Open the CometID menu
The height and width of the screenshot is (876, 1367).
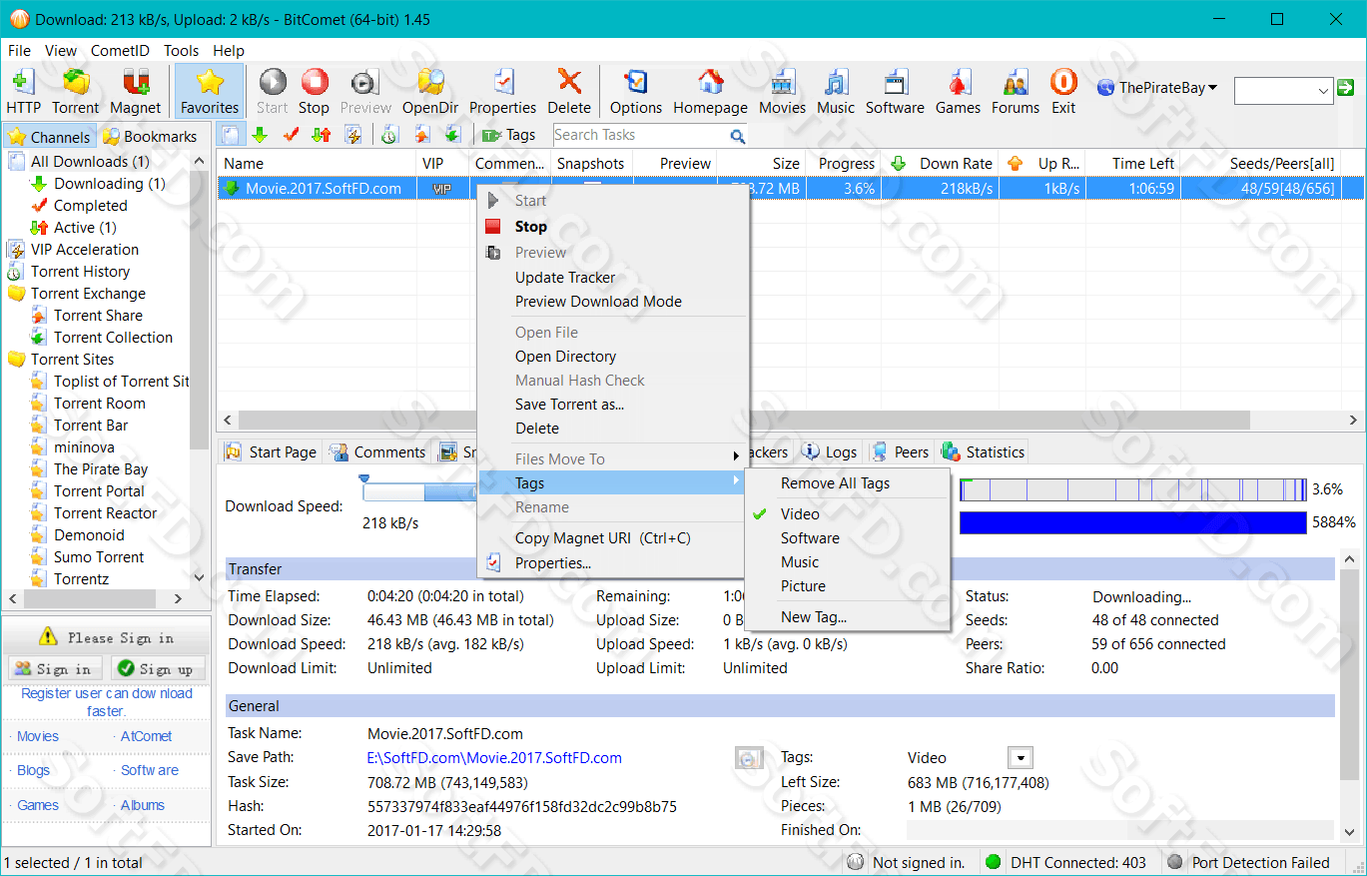click(x=120, y=50)
